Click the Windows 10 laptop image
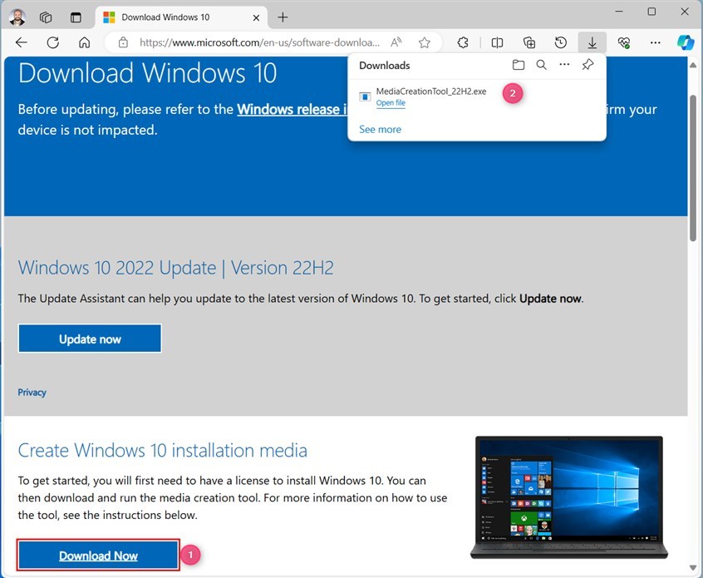 [x=569, y=497]
